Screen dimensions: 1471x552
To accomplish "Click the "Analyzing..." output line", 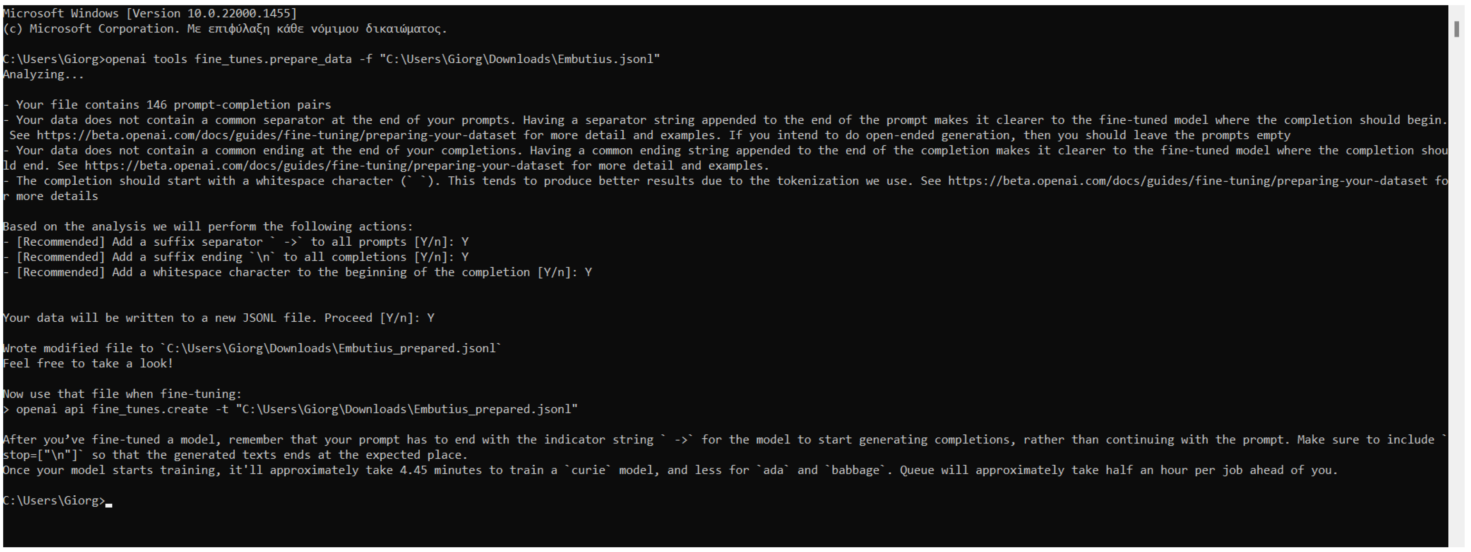I will pos(43,75).
